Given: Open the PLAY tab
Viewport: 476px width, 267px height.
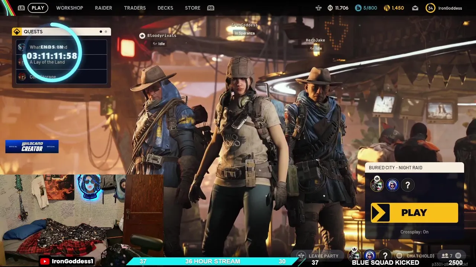Looking at the screenshot, I should coord(38,8).
